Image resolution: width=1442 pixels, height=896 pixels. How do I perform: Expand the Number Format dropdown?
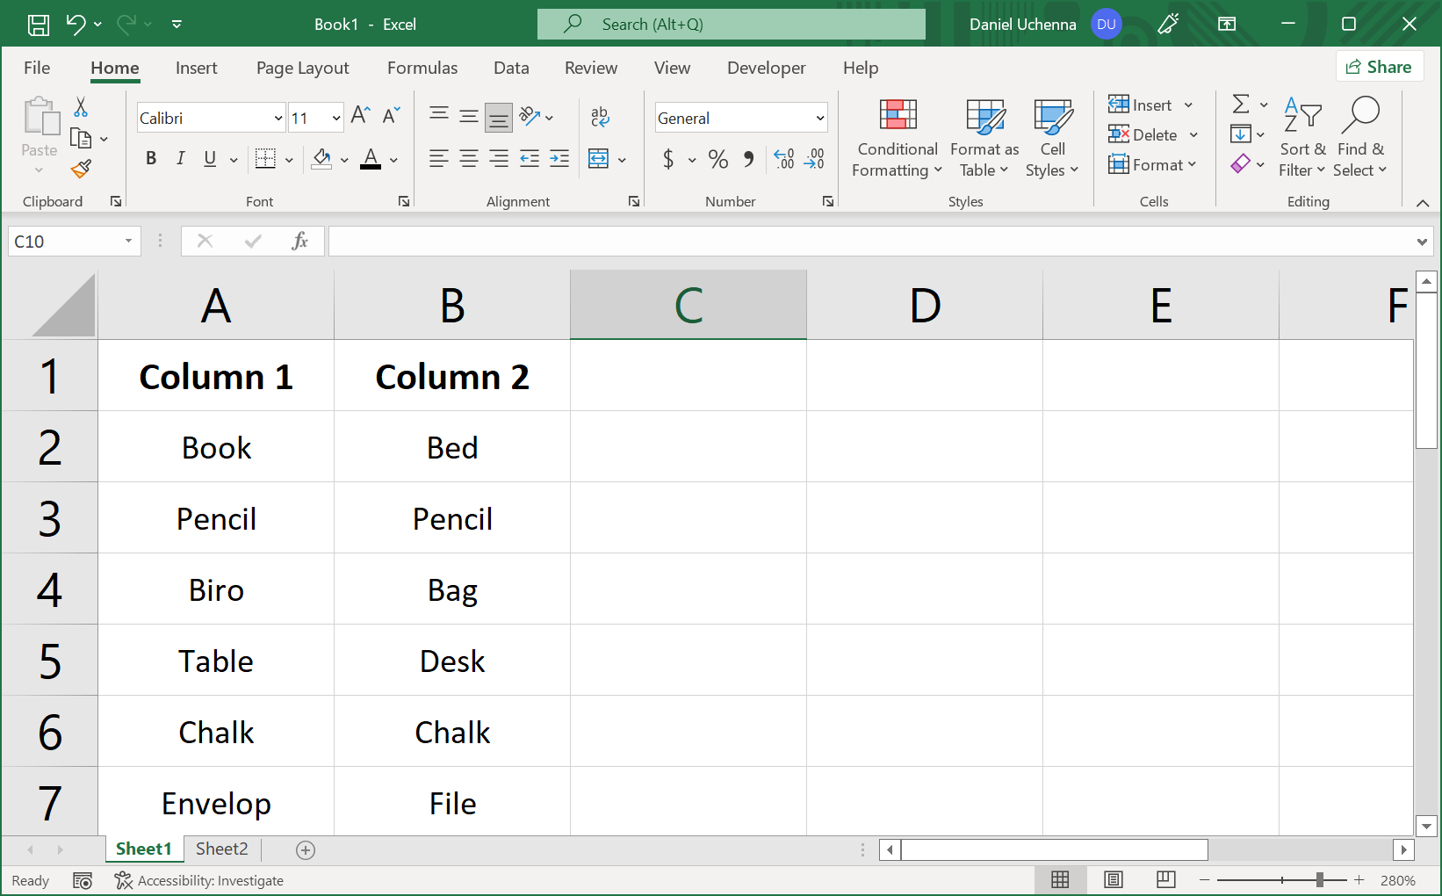(x=819, y=117)
